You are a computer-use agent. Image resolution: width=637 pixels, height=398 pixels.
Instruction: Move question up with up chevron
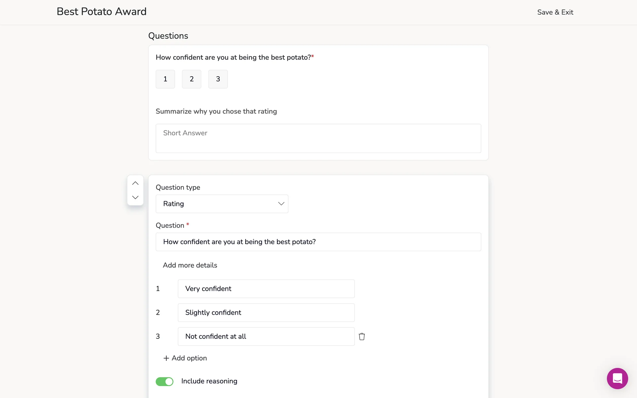click(x=135, y=183)
